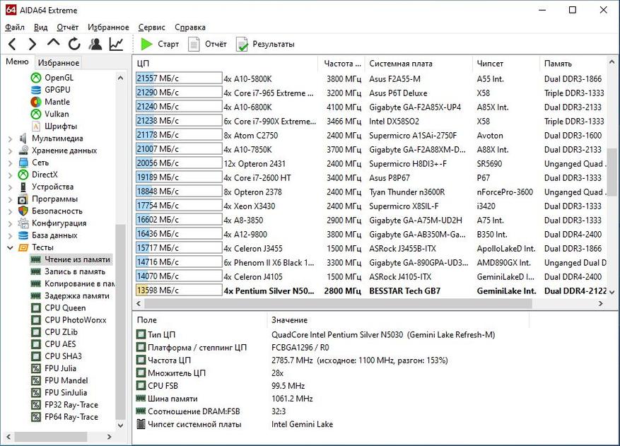
Task: Sort by the Частота column header
Action: point(341,64)
